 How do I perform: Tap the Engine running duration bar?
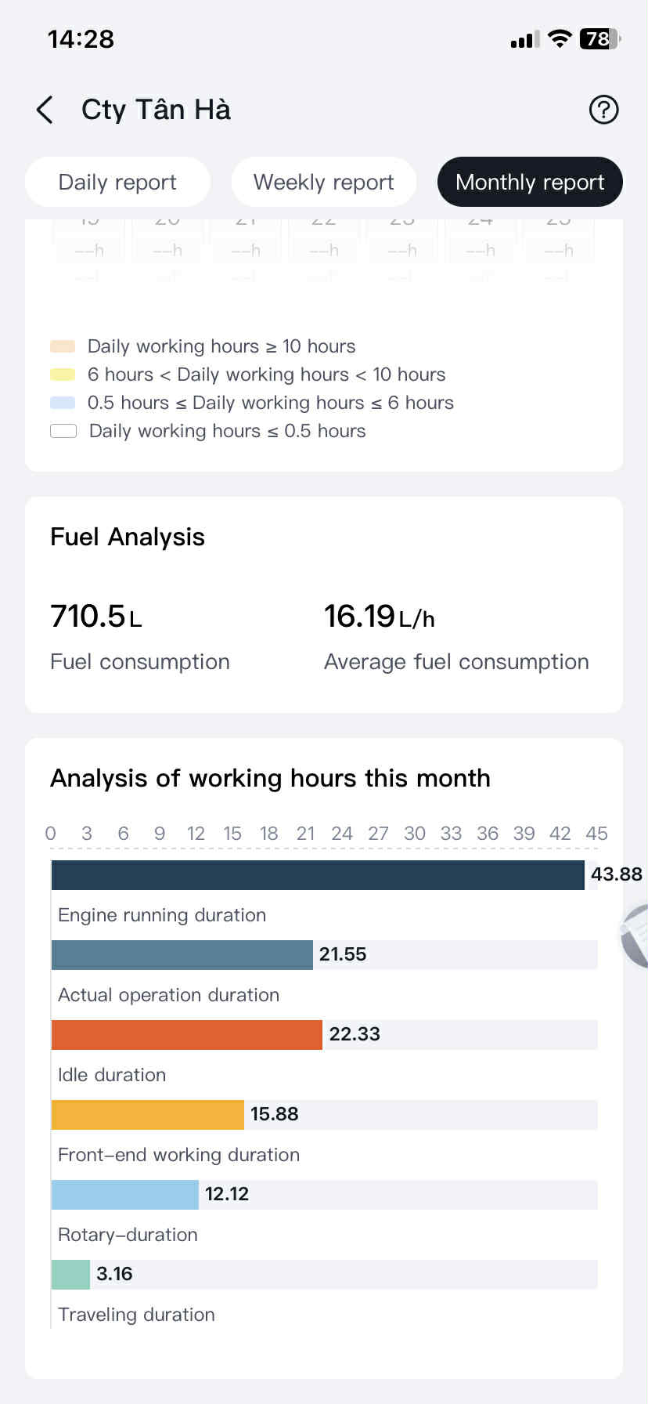(x=318, y=875)
